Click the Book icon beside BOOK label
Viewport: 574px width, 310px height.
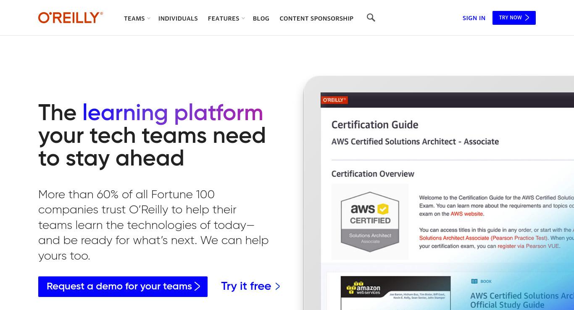(474, 281)
